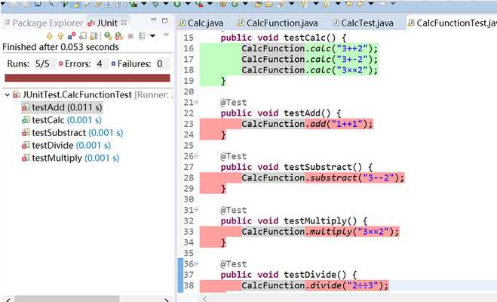
Task: Click the JUnit panel horizontal scrollbar thumb
Action: [67, 299]
